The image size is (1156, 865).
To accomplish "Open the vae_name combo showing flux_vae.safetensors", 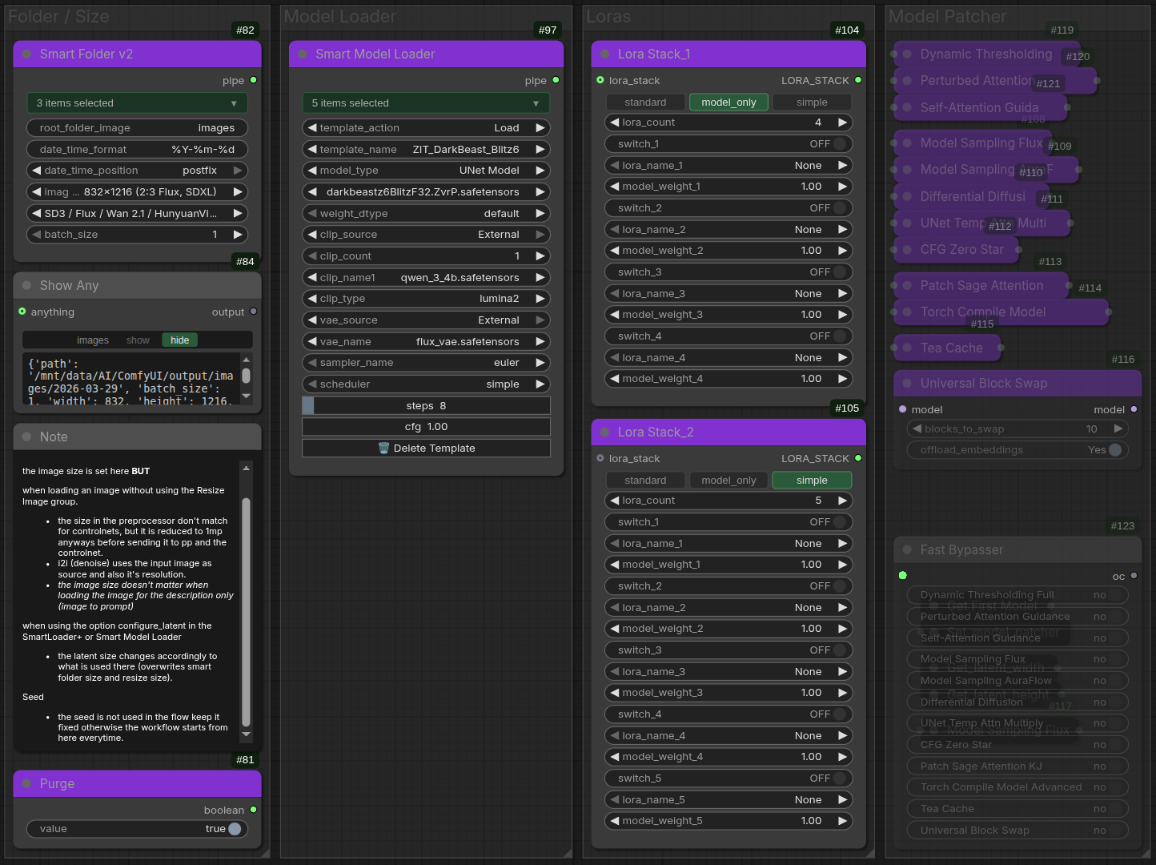I will 426,342.
